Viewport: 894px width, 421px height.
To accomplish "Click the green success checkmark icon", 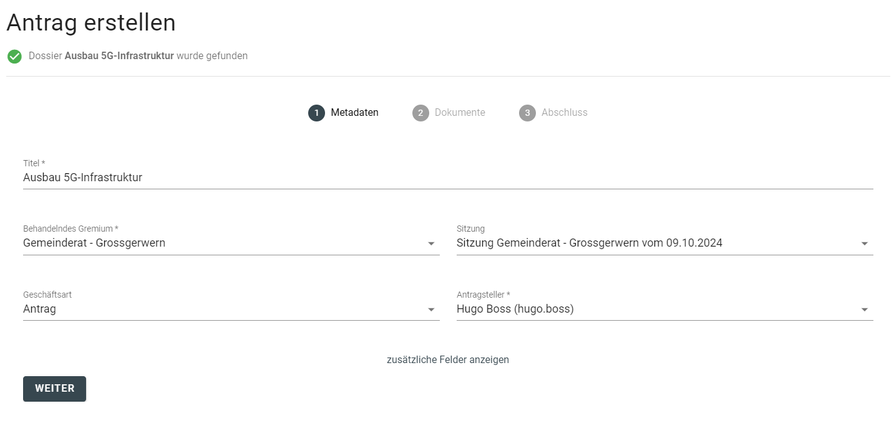I will tap(14, 57).
